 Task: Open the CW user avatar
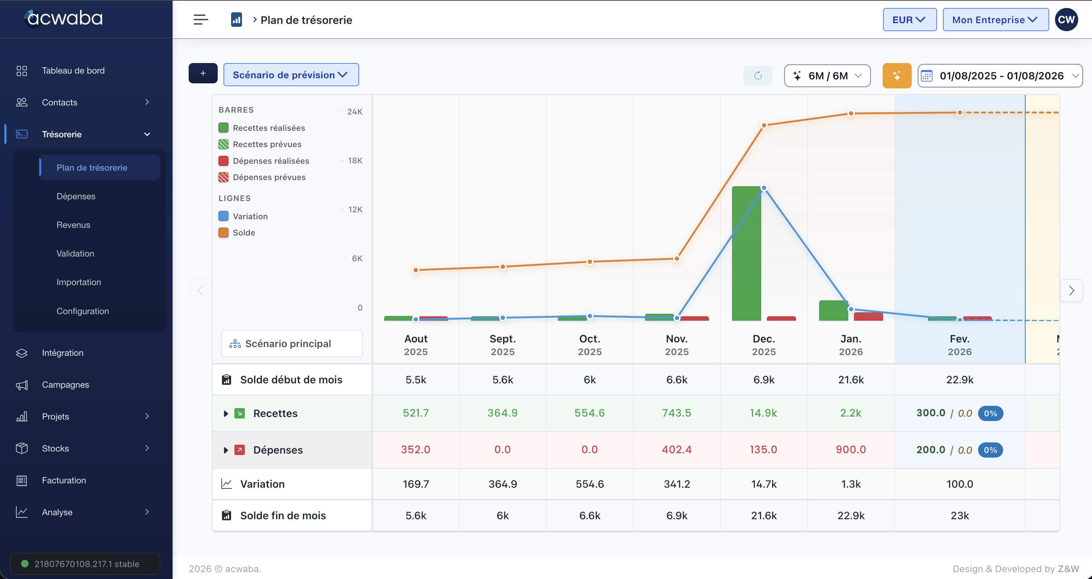1066,20
